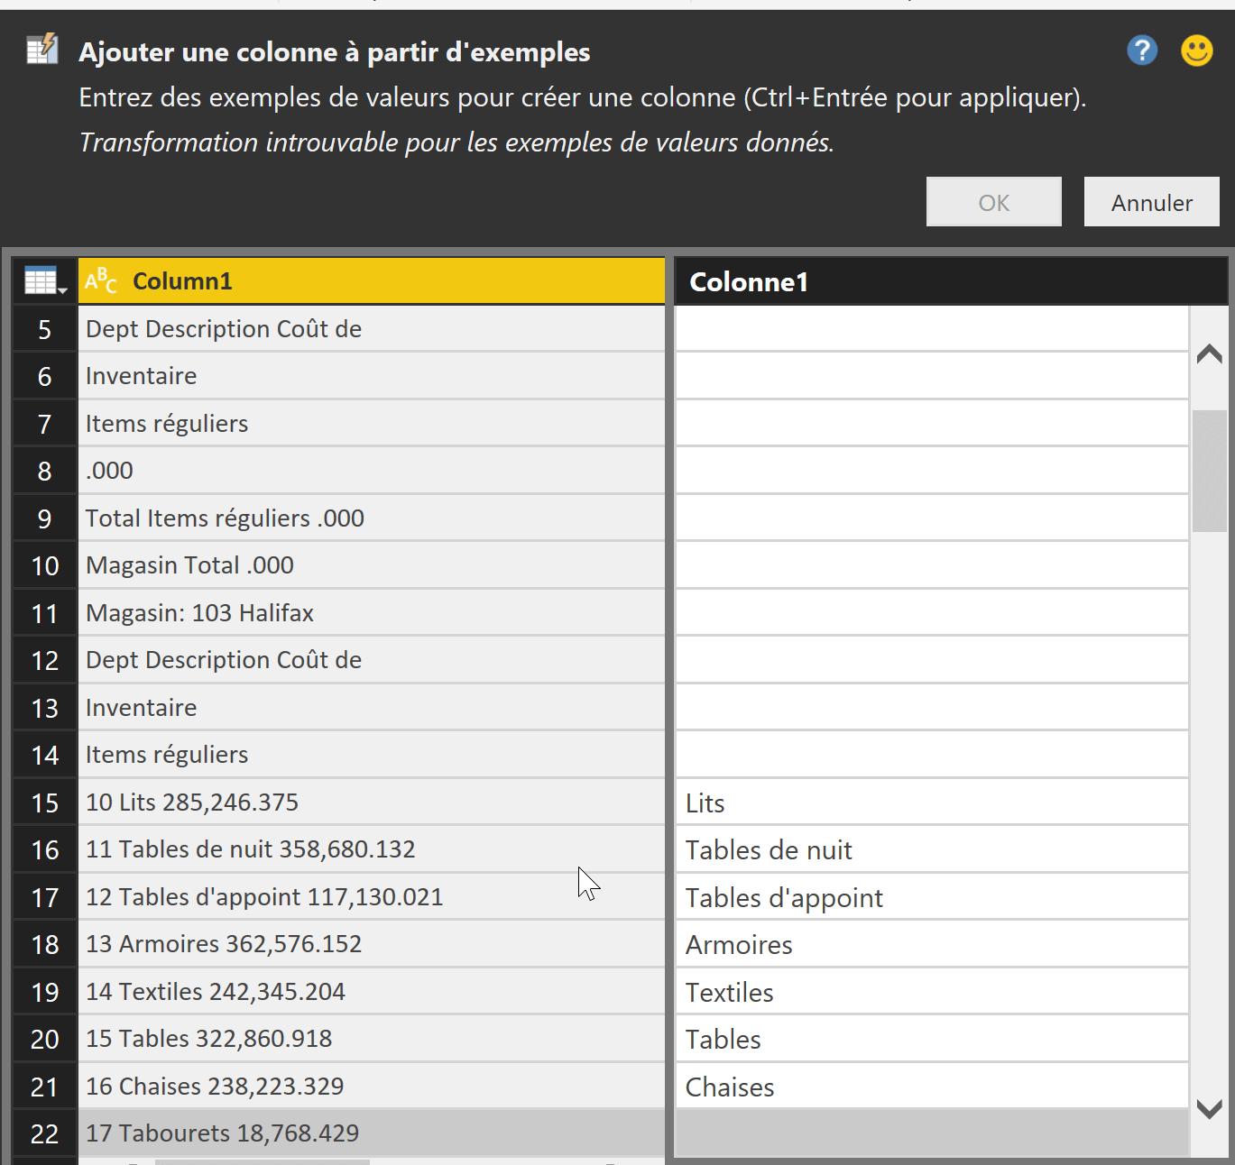Viewport: 1235px width, 1165px height.
Task: Click the blue help question mark icon
Action: [1142, 50]
